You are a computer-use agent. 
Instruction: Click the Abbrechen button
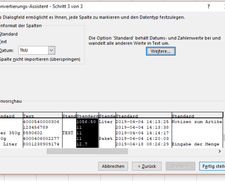[x=113, y=166]
